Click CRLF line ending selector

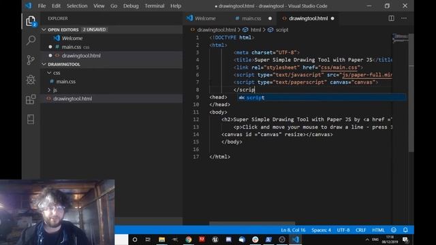[x=360, y=230]
